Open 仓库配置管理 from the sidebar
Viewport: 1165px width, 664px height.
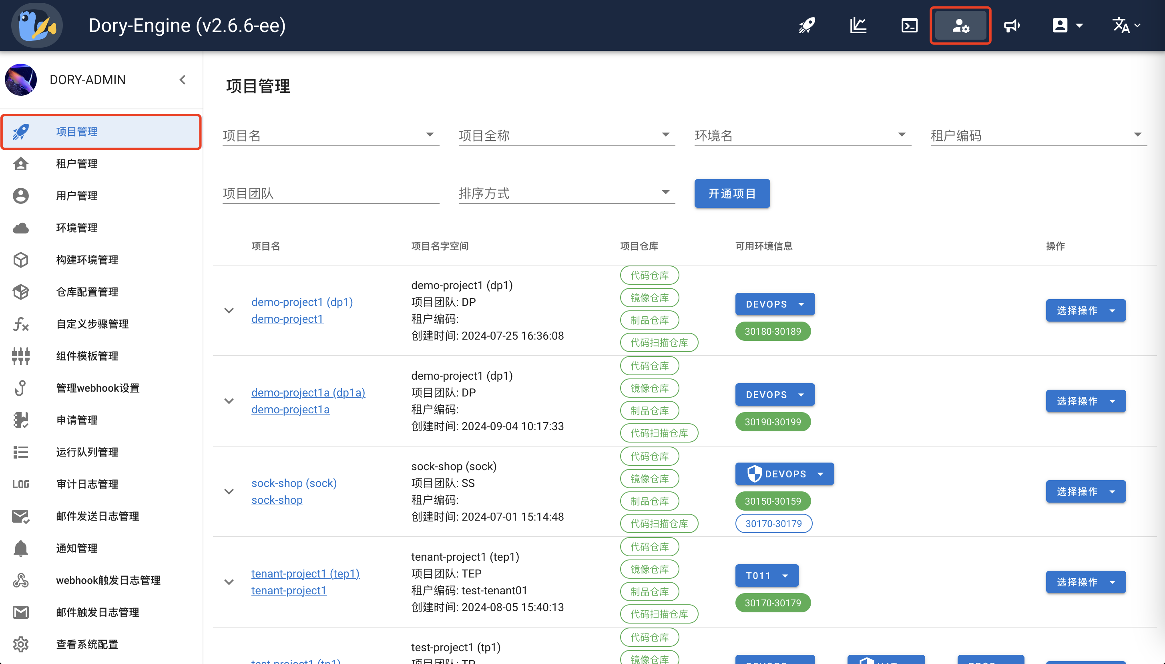tap(87, 292)
